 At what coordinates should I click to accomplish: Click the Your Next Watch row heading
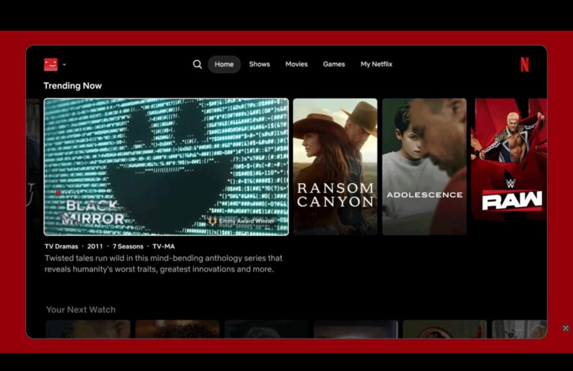tap(81, 310)
